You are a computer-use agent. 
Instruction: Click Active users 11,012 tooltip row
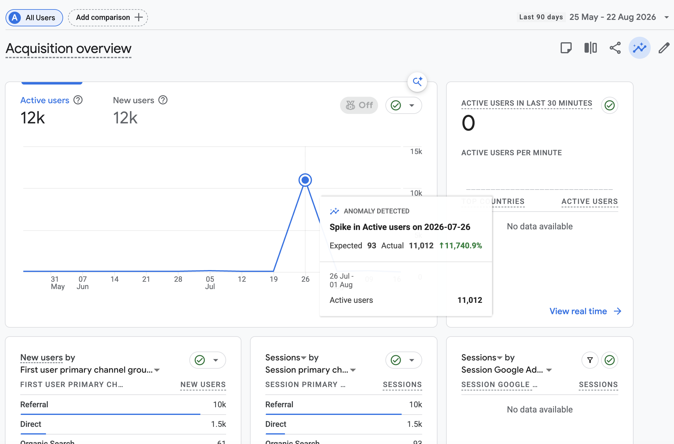406,300
